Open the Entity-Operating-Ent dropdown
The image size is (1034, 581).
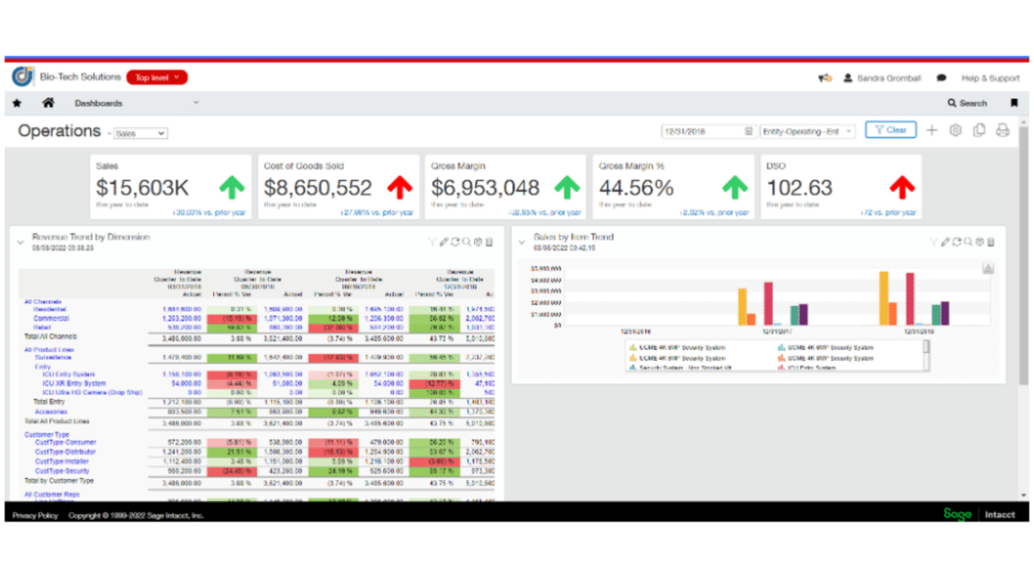tap(808, 131)
